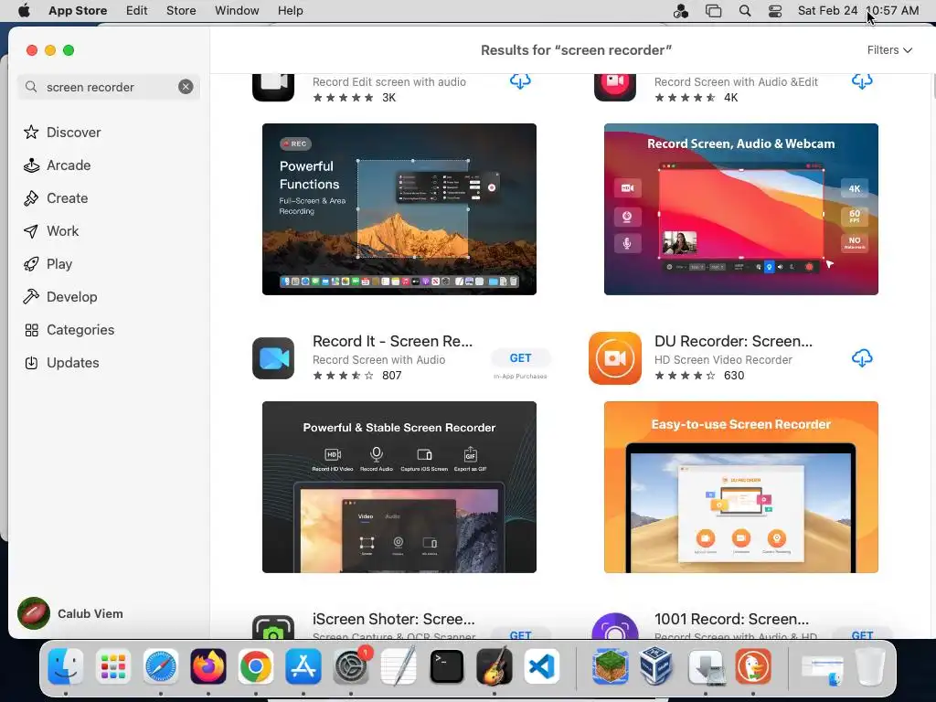Open the Powerful Functions screenshot preview
This screenshot has height=702, width=936.
[399, 209]
